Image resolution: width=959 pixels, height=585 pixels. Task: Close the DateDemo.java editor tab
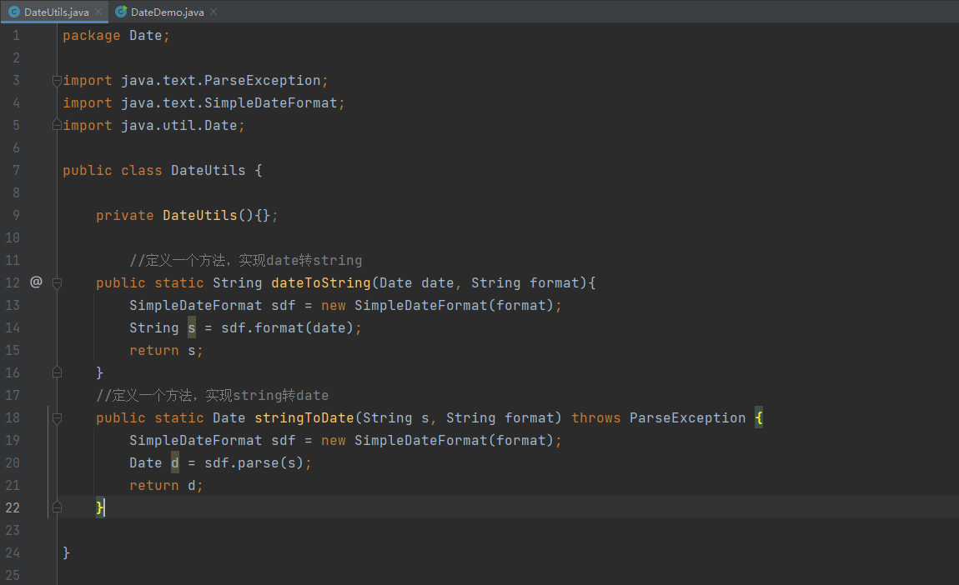[213, 12]
